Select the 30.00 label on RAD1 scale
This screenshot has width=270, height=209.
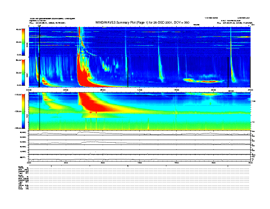click(18, 73)
